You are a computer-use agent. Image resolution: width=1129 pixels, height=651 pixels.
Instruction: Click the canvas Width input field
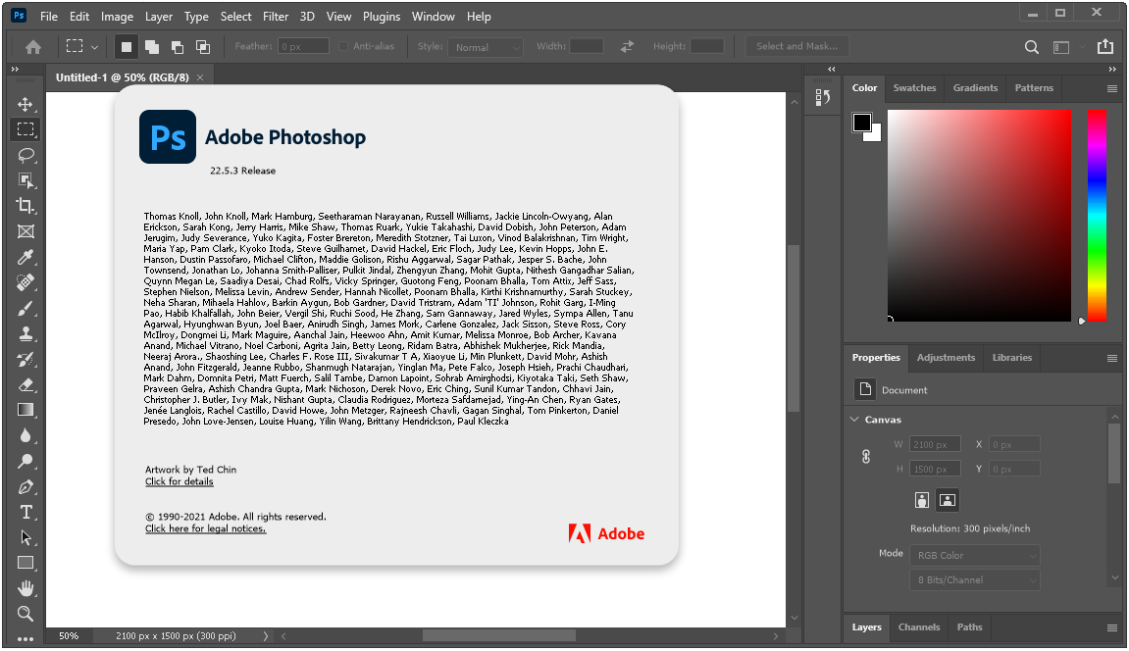point(935,444)
